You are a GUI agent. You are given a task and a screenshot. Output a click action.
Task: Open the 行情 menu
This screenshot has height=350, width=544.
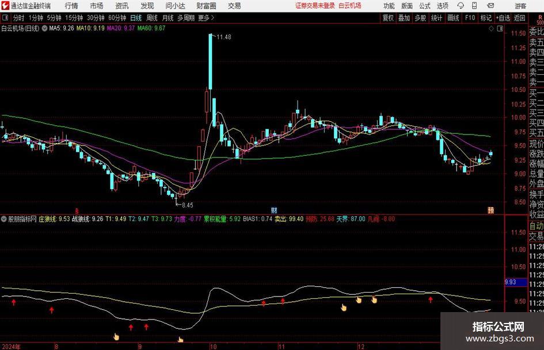71,6
